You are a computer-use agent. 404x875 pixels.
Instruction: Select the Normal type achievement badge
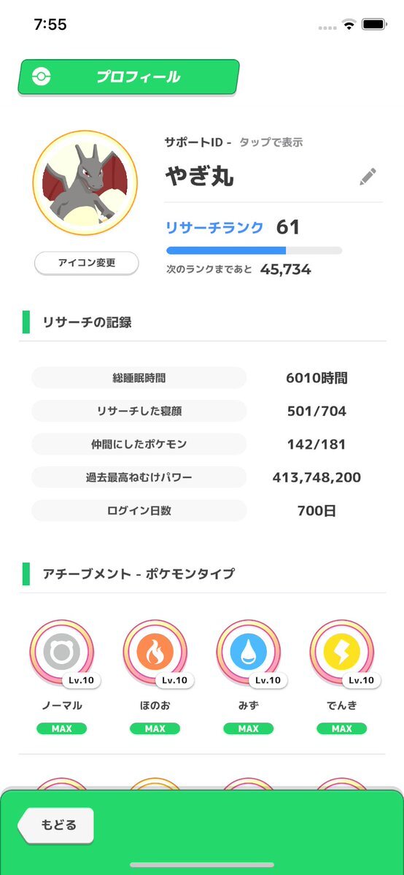62,652
